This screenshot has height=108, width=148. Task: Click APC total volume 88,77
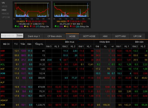[42, 96]
